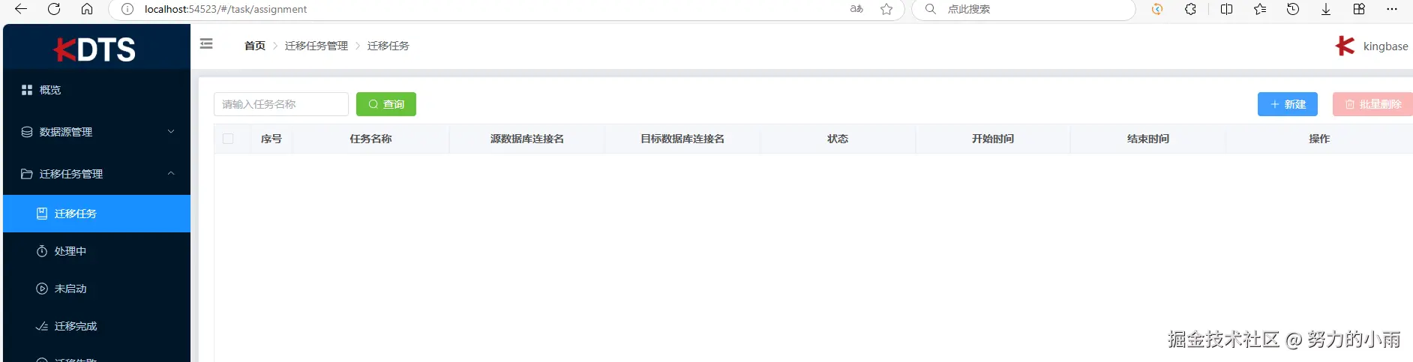Open the browser apps/collections icon
Image resolution: width=1413 pixels, height=362 pixels.
[x=1359, y=9]
